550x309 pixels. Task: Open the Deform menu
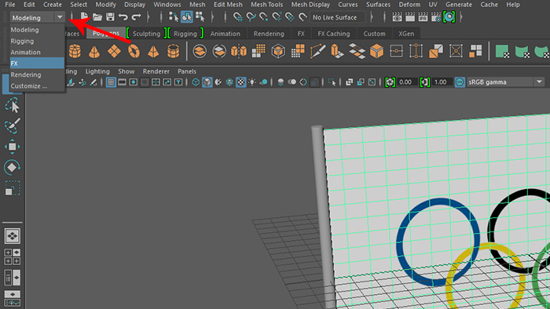409,5
